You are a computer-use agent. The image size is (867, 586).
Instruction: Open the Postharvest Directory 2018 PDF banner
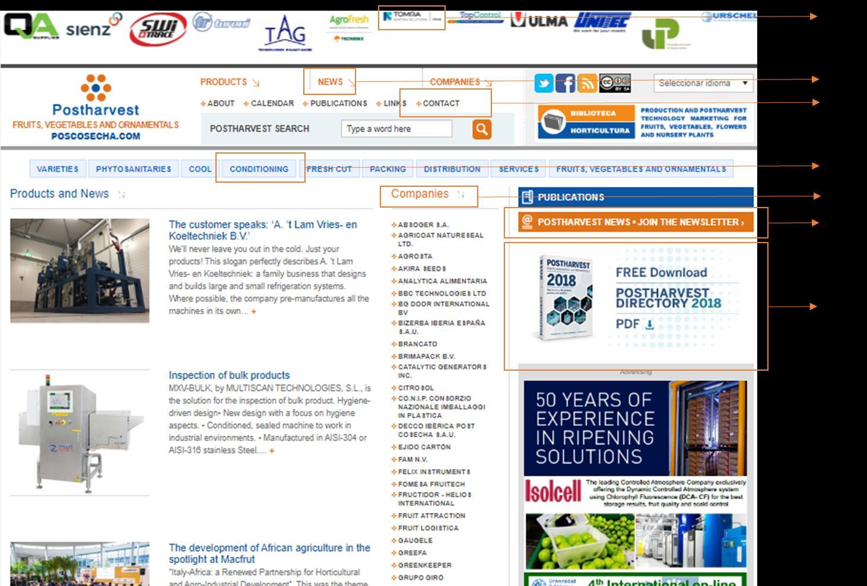tap(636, 299)
